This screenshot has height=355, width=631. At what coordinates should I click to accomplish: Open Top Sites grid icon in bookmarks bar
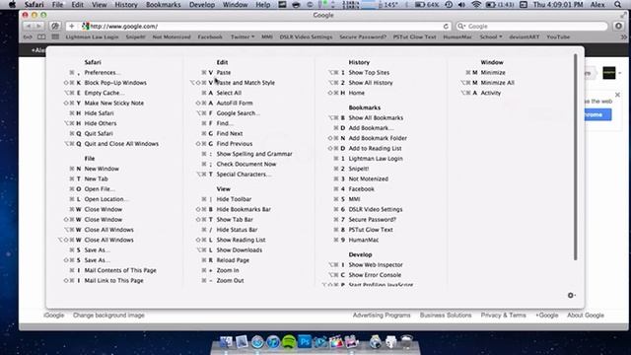pos(55,37)
